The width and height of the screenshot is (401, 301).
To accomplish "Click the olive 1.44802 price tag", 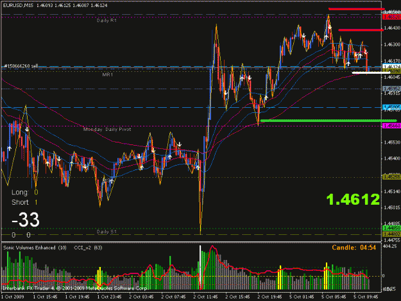I will point(391,234).
